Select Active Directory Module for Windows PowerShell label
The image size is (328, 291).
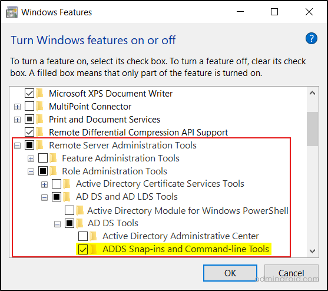(x=188, y=210)
